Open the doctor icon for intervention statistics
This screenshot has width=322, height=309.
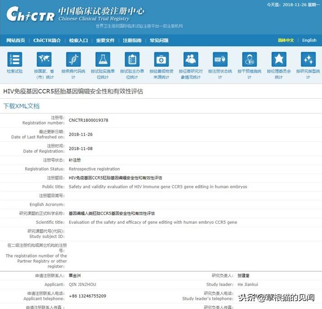coord(249,59)
